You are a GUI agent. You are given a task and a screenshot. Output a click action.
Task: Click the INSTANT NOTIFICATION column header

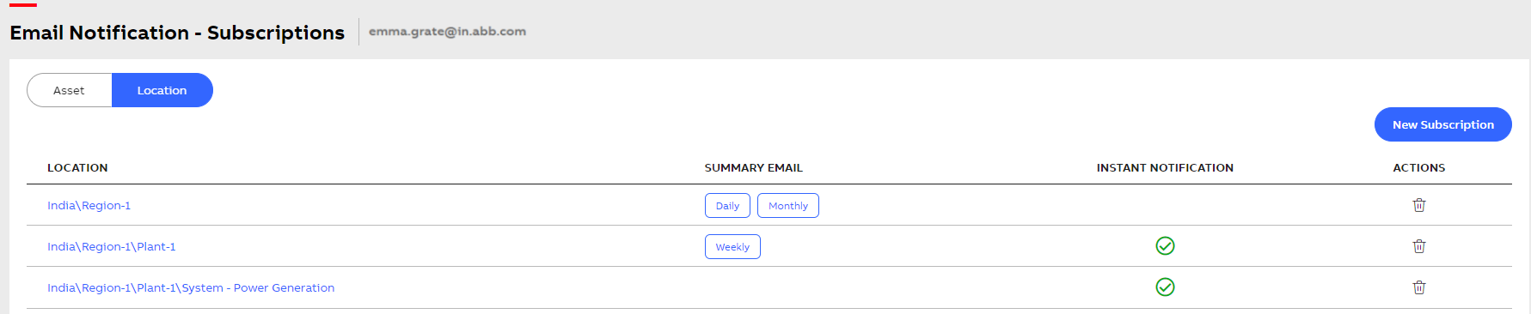pos(1165,167)
